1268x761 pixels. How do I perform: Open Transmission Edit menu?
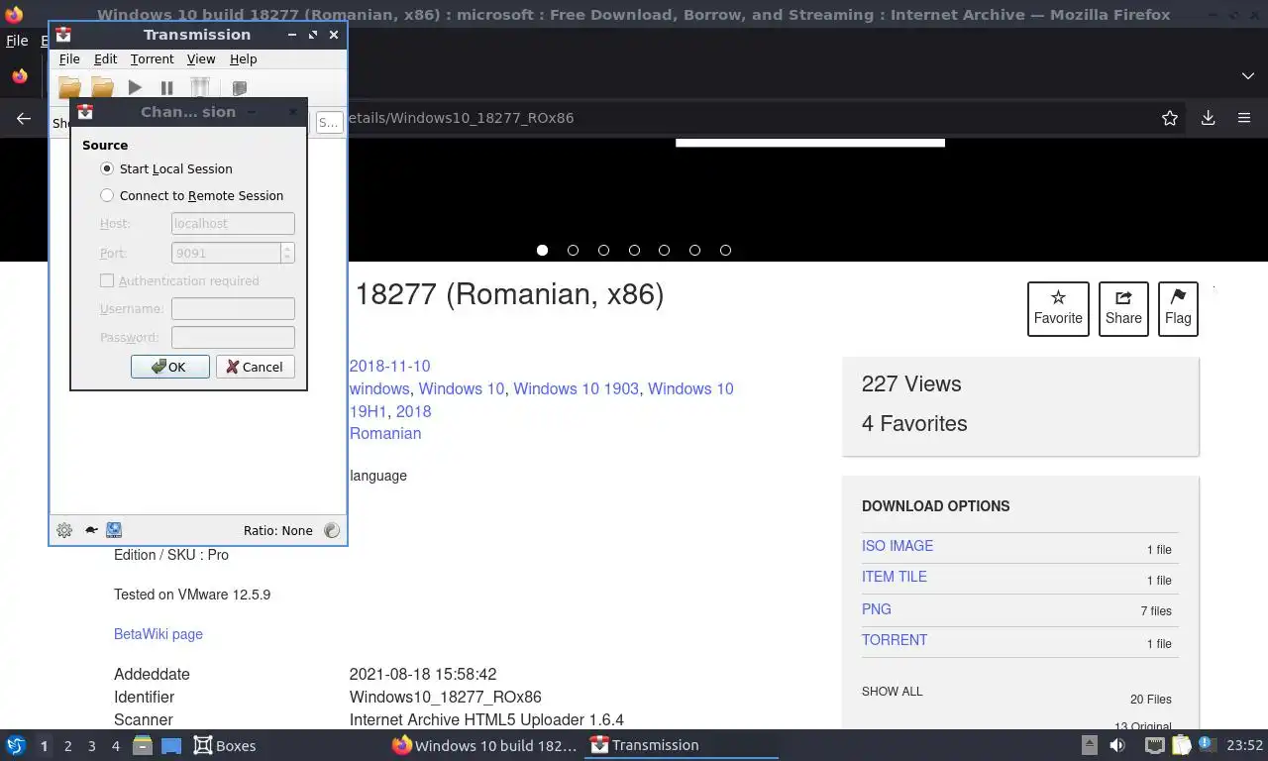coord(105,59)
